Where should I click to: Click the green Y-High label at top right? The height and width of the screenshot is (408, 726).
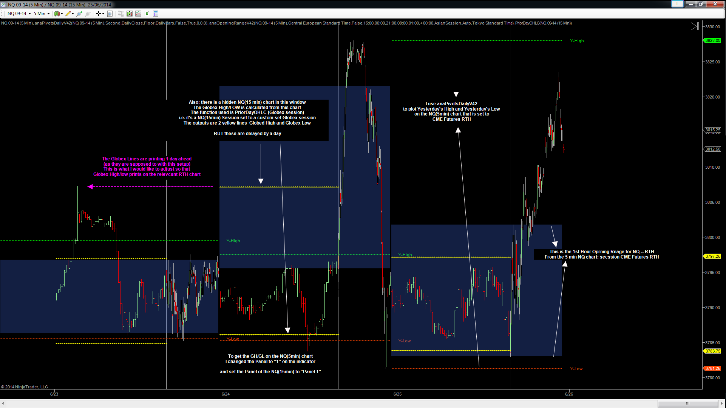click(577, 41)
